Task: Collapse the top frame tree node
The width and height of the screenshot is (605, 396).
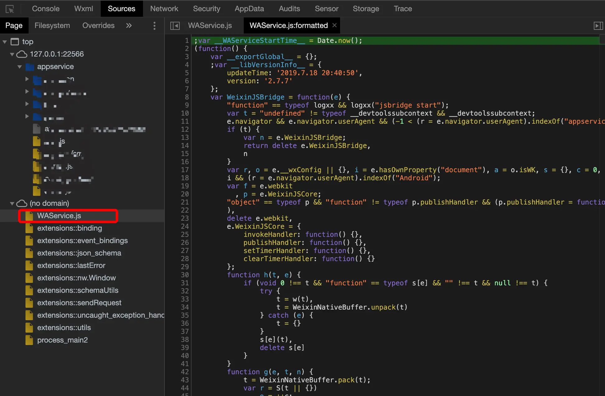Action: (5, 42)
